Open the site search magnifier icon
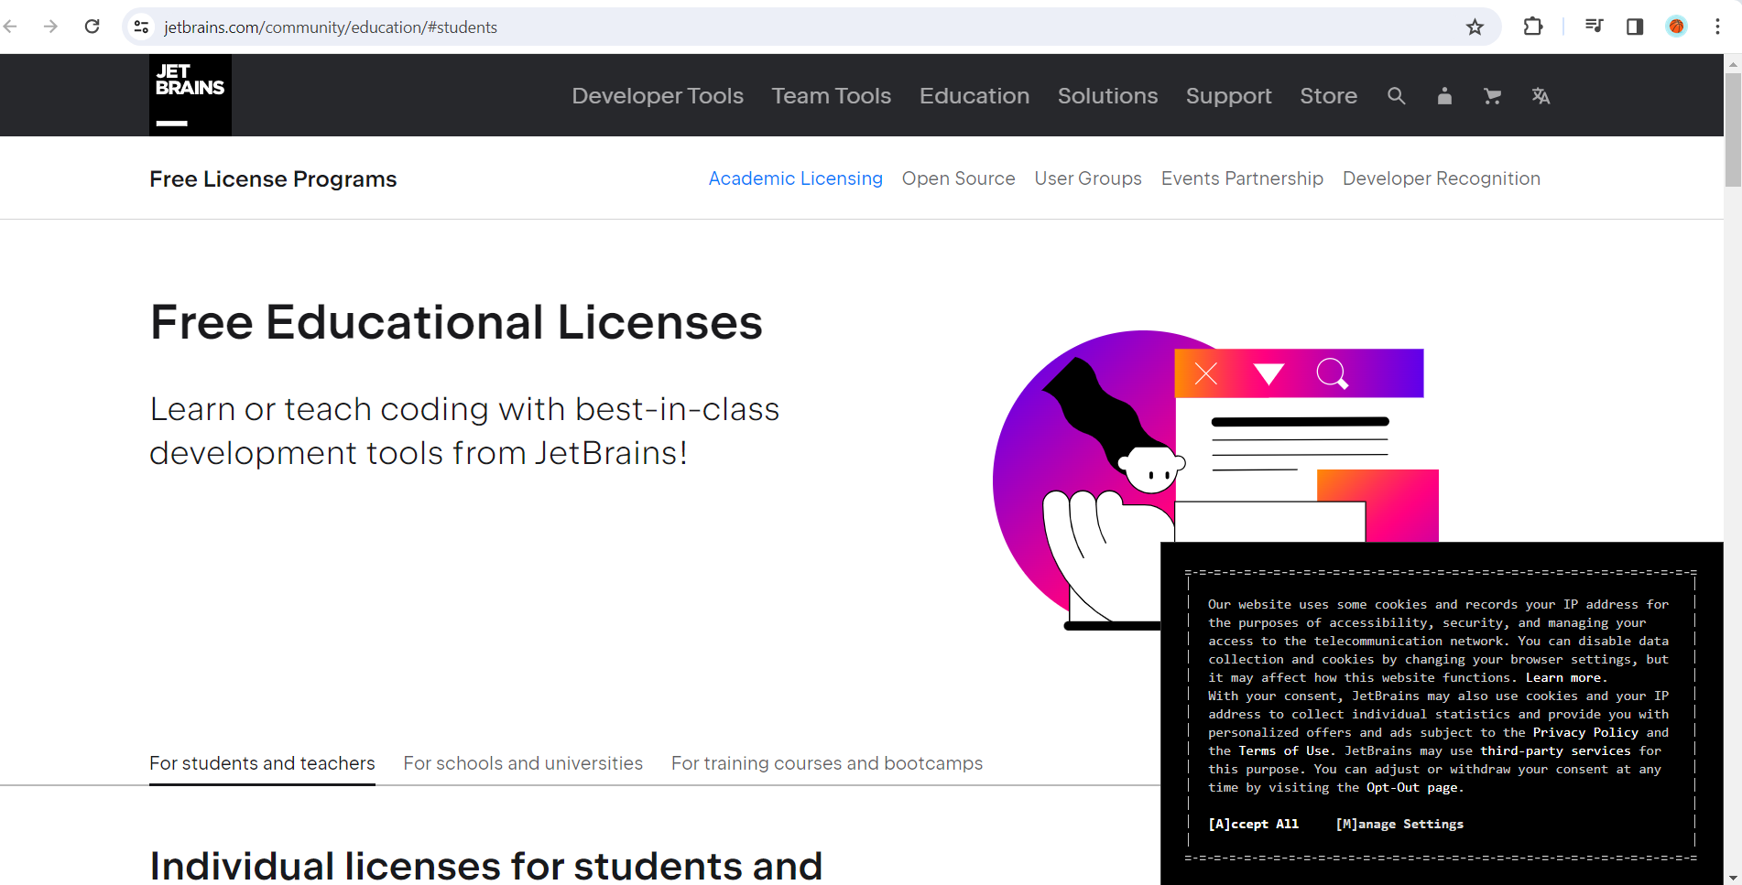 [x=1396, y=96]
